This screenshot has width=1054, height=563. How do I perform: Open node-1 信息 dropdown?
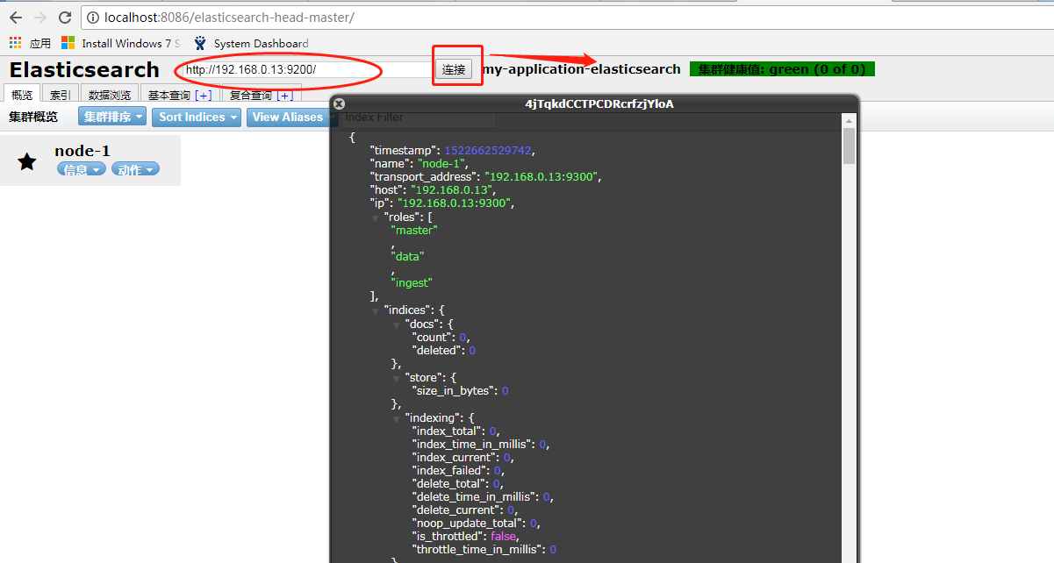[x=82, y=169]
